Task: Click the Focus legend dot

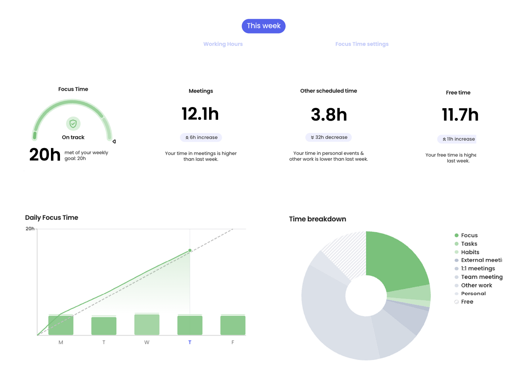Action: pos(457,235)
